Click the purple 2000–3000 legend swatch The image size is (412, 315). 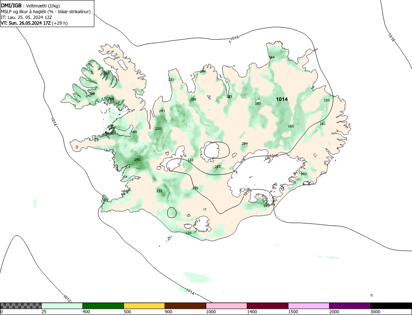[x=350, y=306]
